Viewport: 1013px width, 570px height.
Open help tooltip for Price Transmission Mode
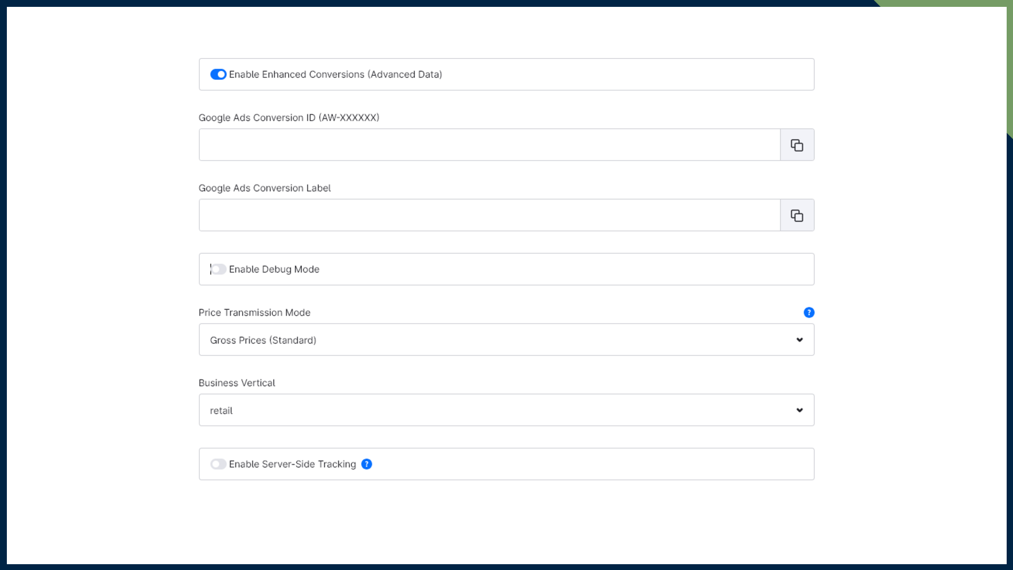click(809, 312)
